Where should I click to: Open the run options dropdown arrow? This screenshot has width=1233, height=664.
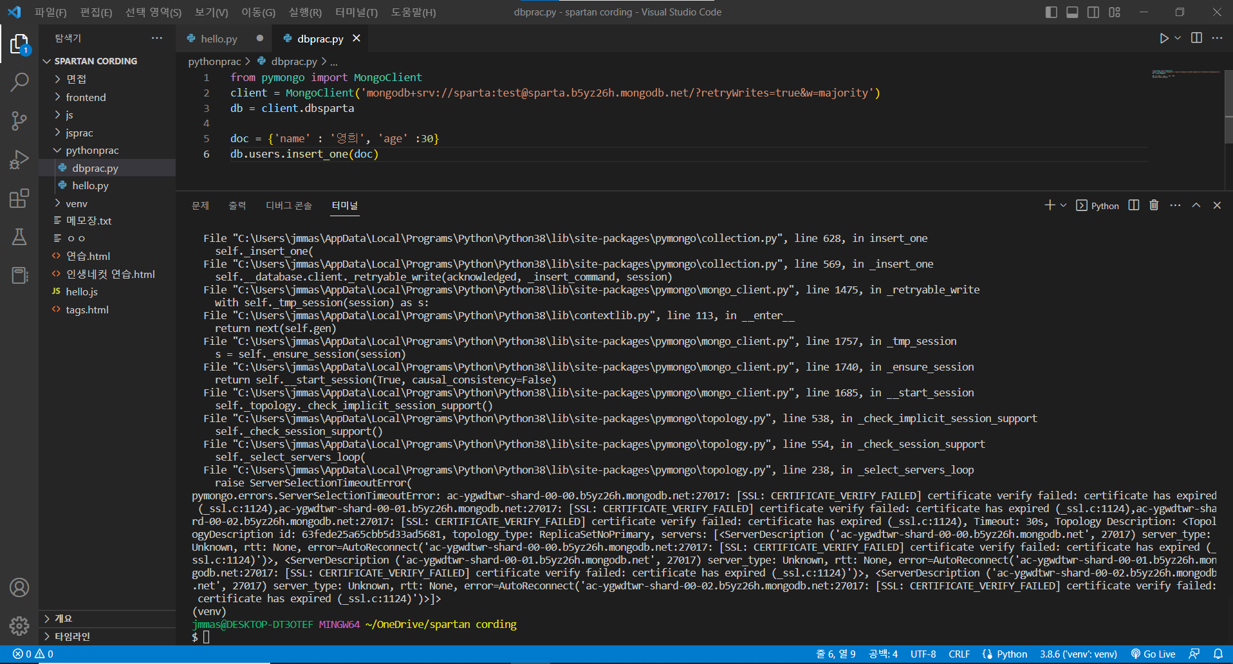click(x=1178, y=39)
